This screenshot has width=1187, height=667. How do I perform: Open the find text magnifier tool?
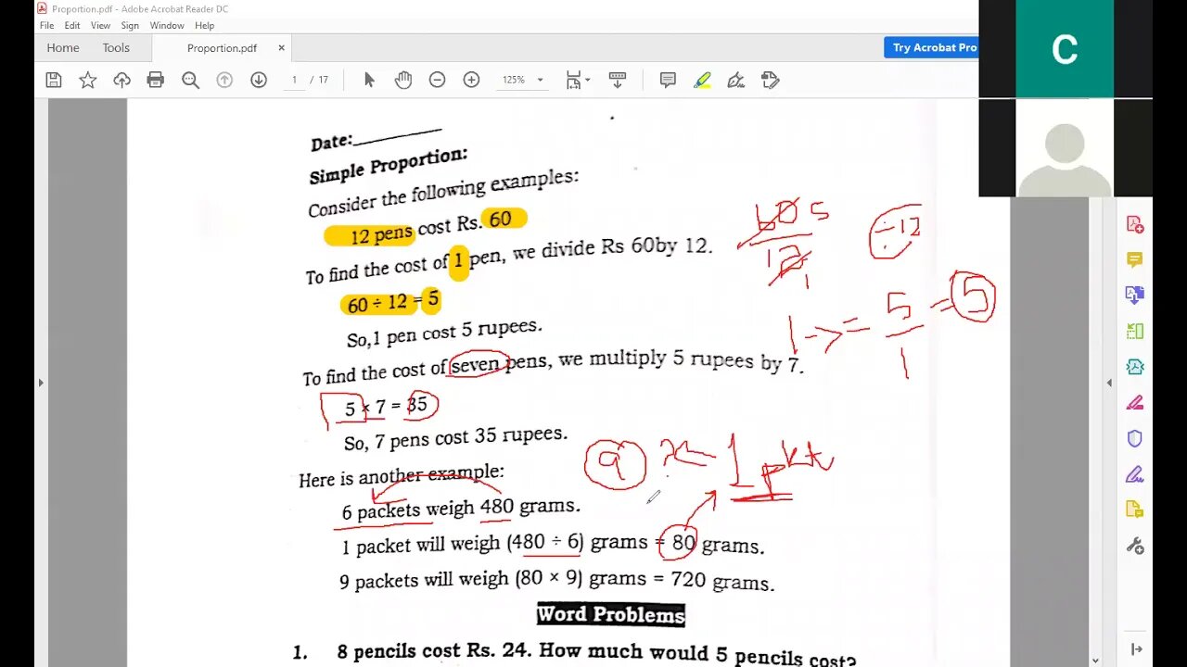point(190,81)
